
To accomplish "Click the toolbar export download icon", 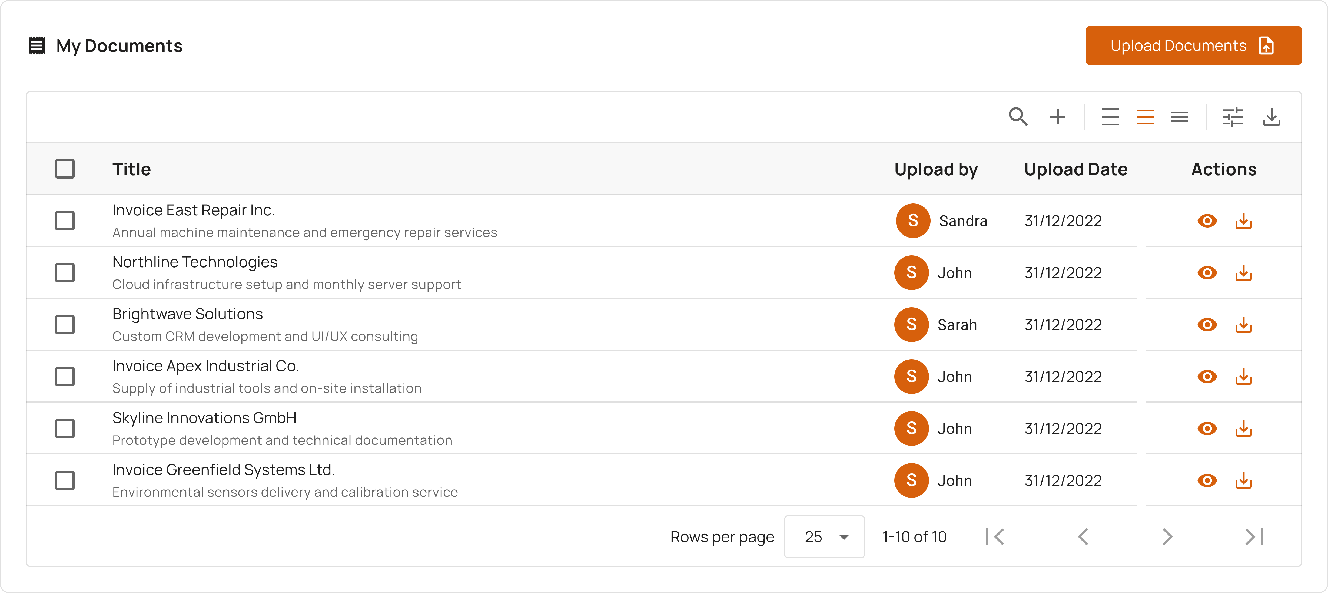I will [1271, 117].
